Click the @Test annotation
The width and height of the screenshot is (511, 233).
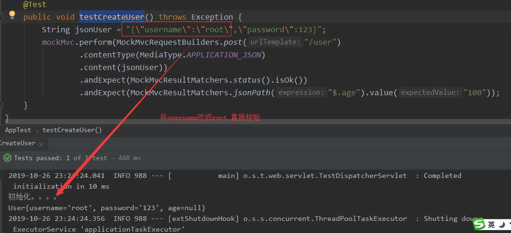[35, 5]
